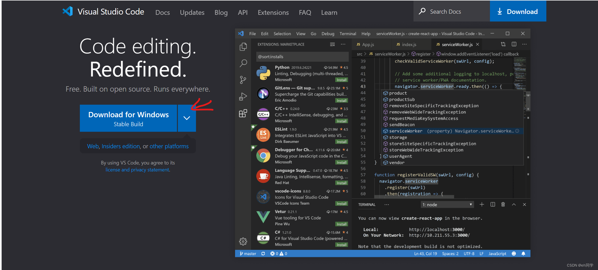The width and height of the screenshot is (598, 270).
Task: Click the master branch in status bar
Action: point(248,254)
